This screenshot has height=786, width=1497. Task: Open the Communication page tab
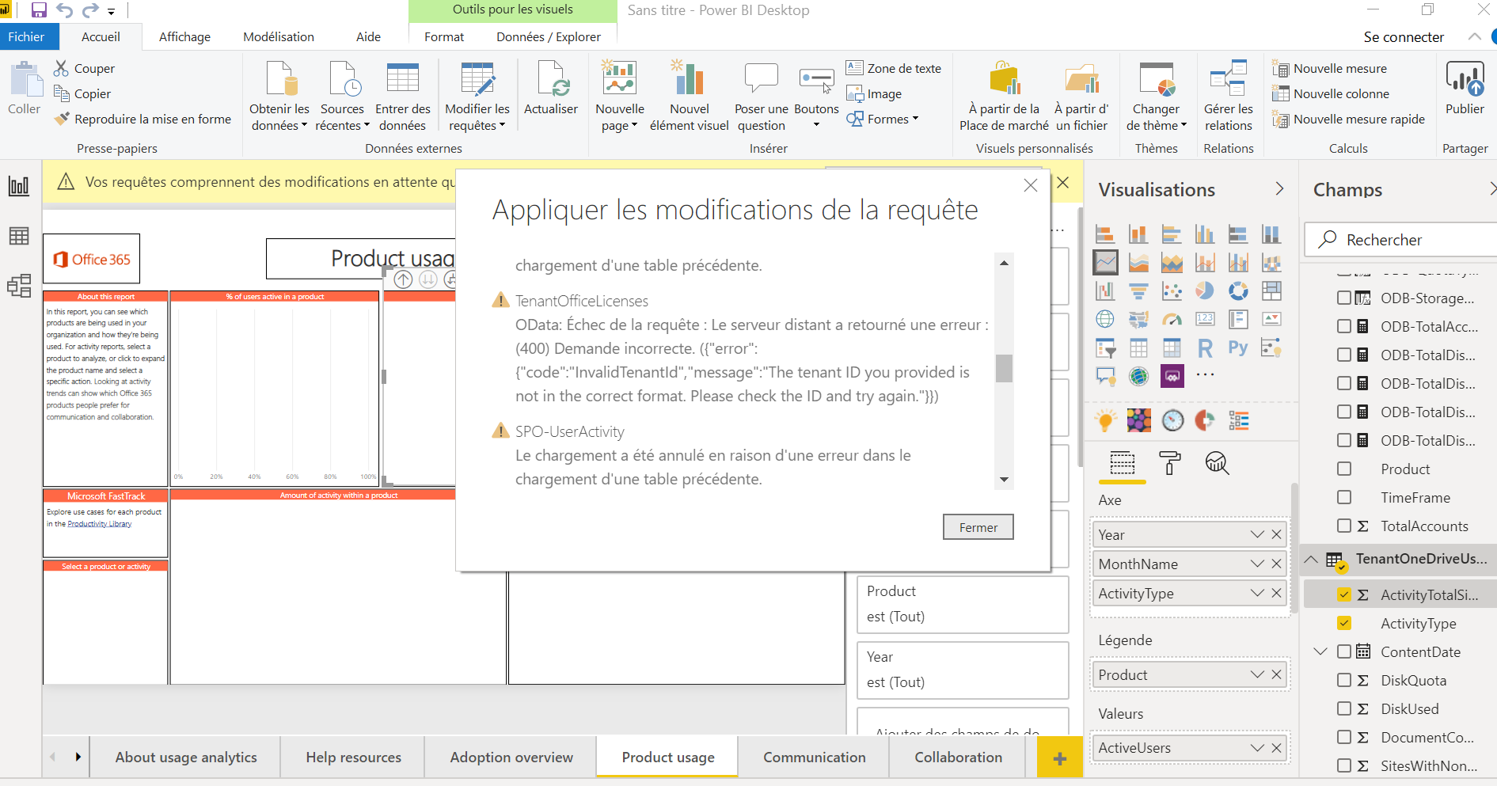pos(815,757)
